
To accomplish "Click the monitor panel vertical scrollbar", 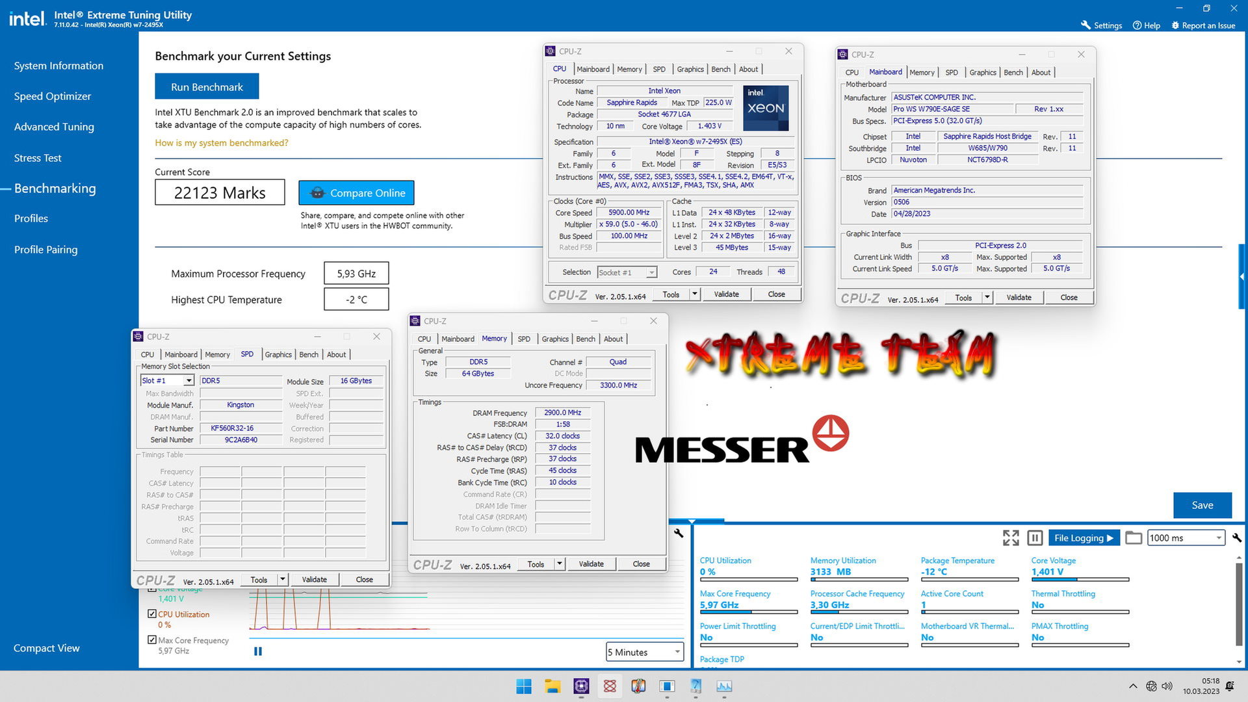I will click(x=1239, y=604).
